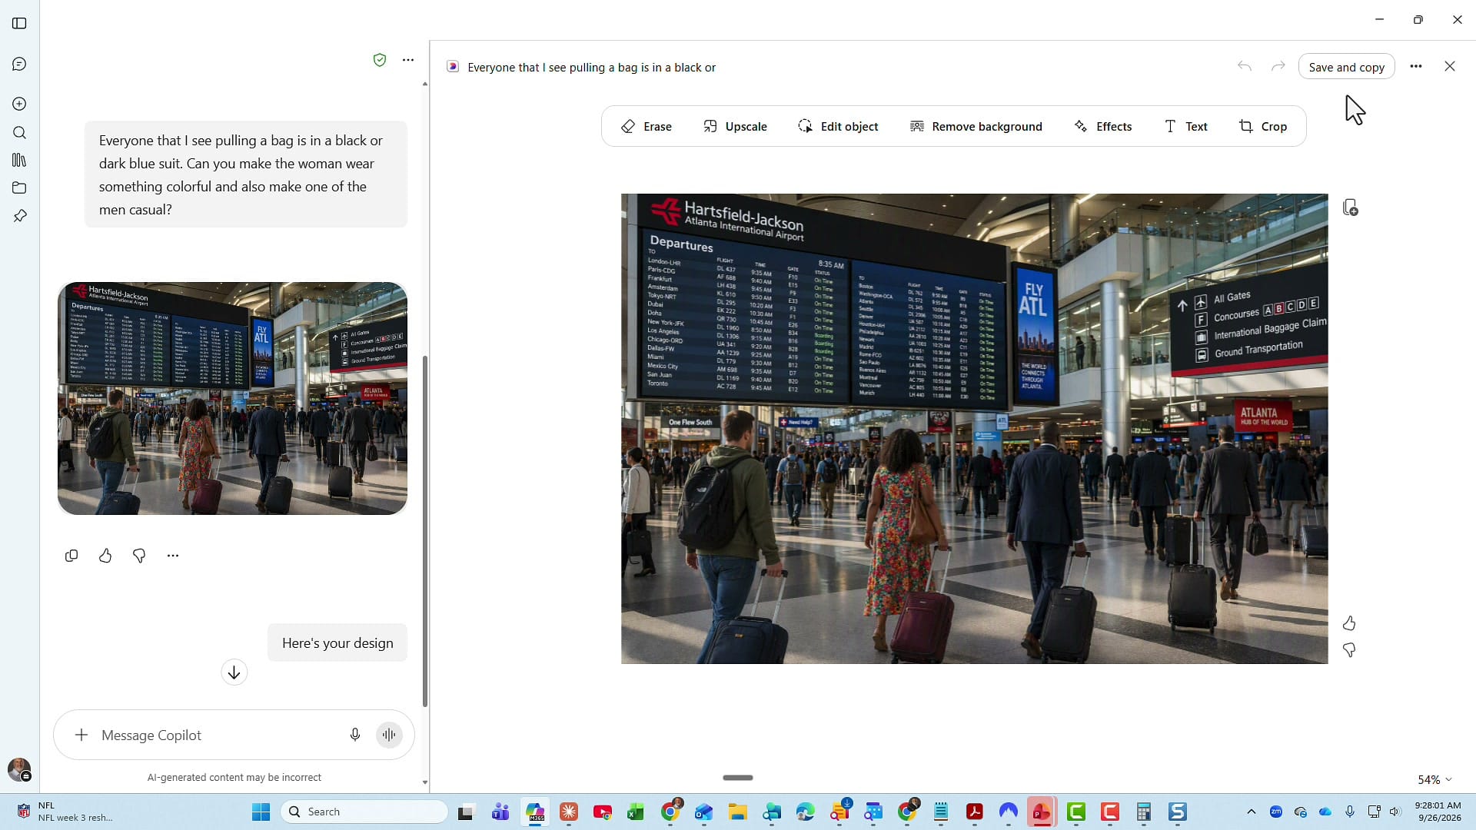Open the folder icon in left sidebar
The height and width of the screenshot is (830, 1476).
coord(19,188)
